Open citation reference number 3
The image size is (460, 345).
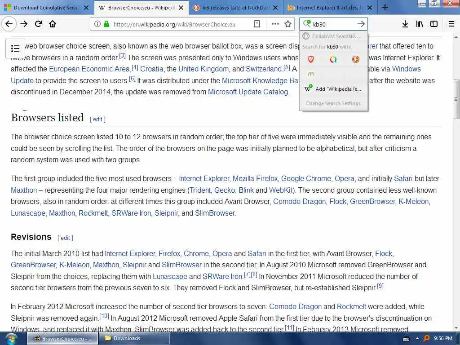[x=122, y=55]
